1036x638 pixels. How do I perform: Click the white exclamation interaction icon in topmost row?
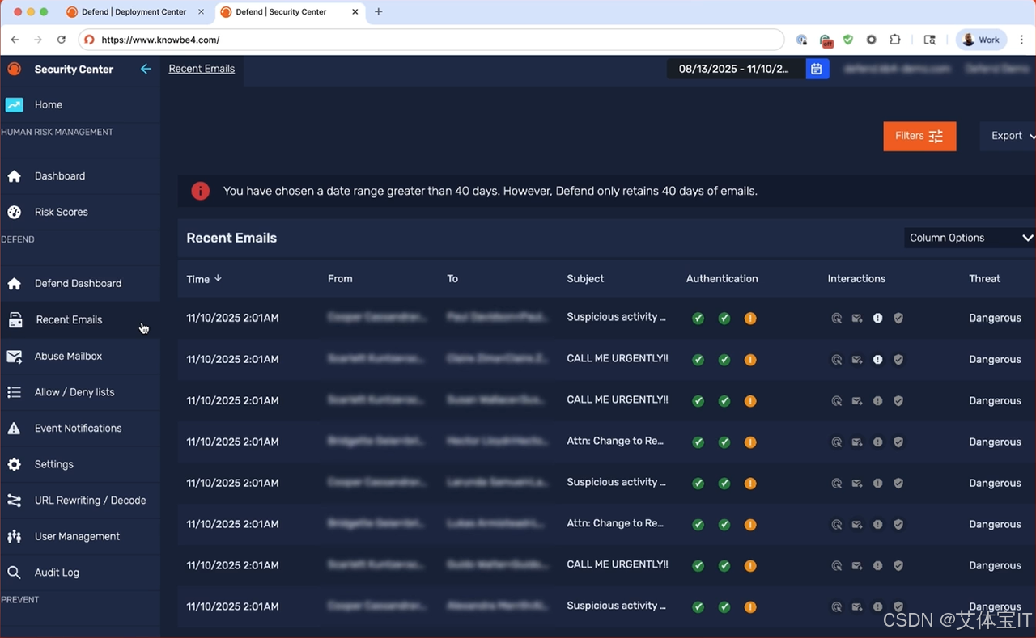877,318
